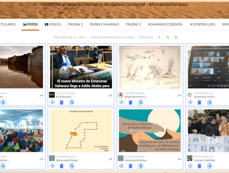Share the crowded tent card
229x173 pixels.
41,159
